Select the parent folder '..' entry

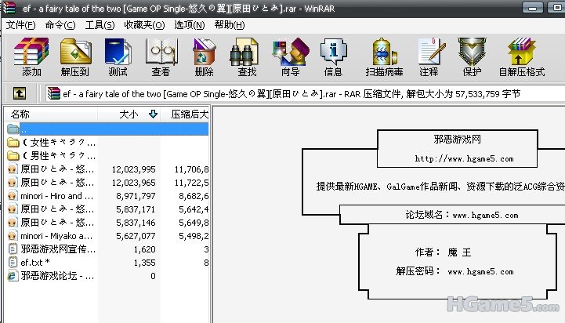point(107,129)
